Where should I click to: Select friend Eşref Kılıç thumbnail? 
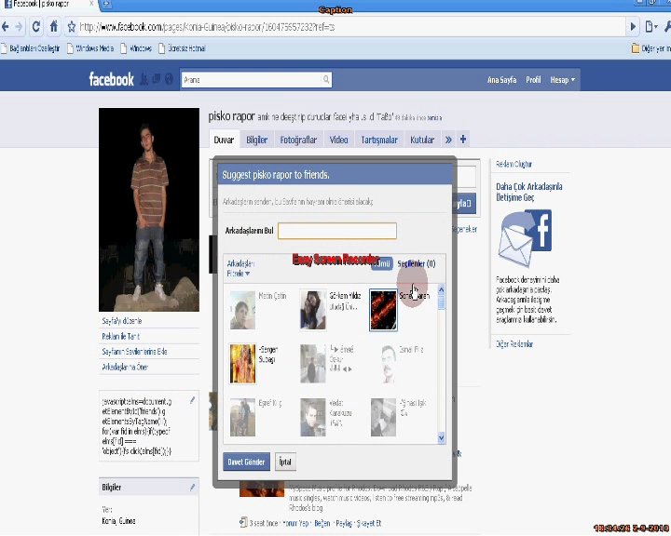[x=242, y=417]
